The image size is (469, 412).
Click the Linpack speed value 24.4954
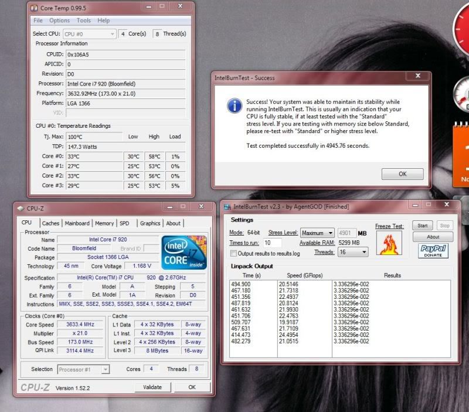pyautogui.click(x=288, y=335)
